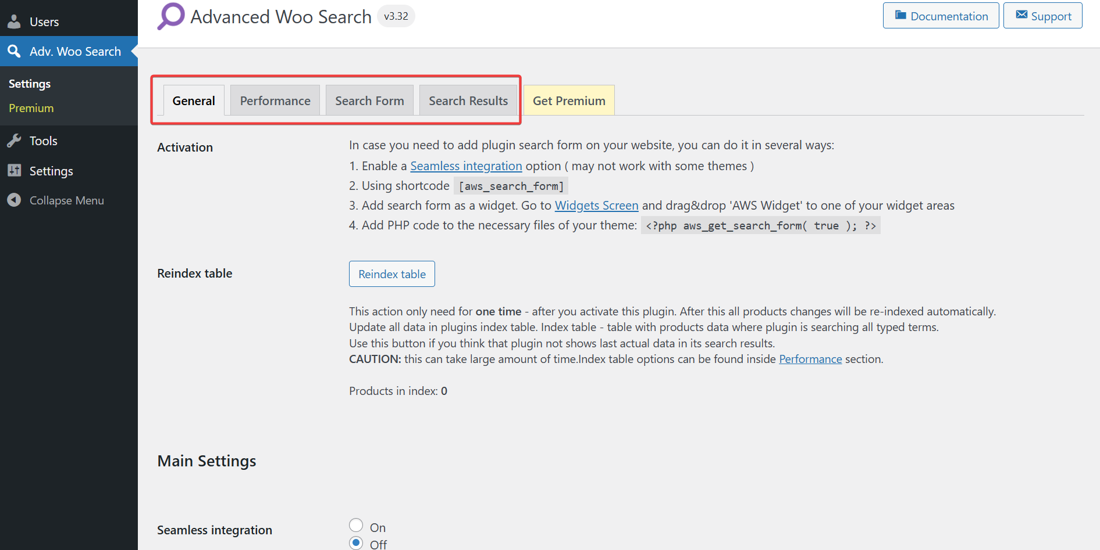This screenshot has height=550, width=1100.
Task: Open the Performance tab
Action: [275, 100]
